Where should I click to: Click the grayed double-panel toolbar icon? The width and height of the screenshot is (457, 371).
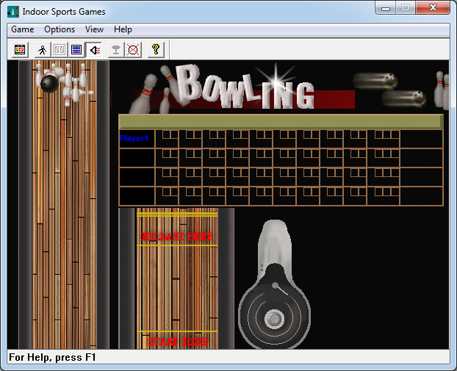click(x=59, y=49)
